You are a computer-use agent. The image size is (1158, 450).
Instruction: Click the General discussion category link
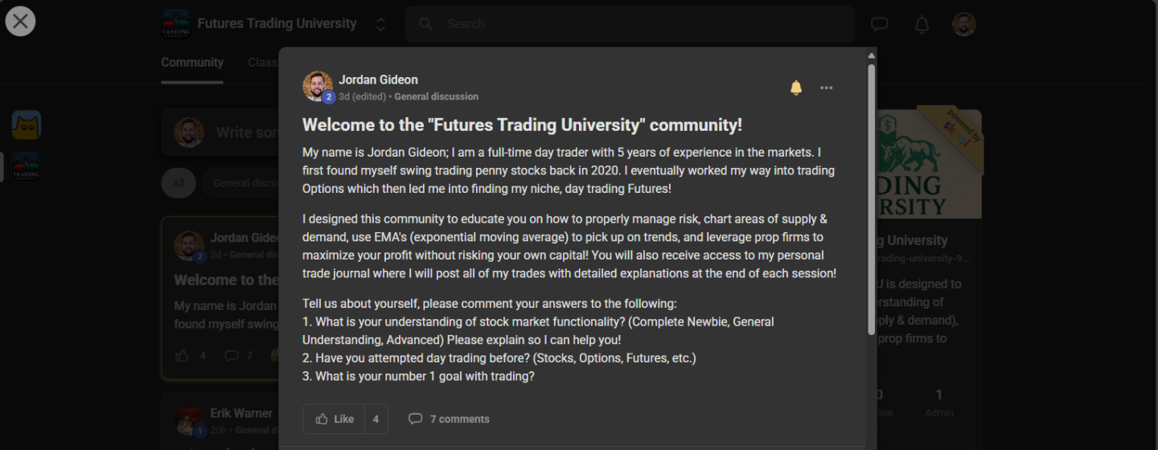(436, 96)
